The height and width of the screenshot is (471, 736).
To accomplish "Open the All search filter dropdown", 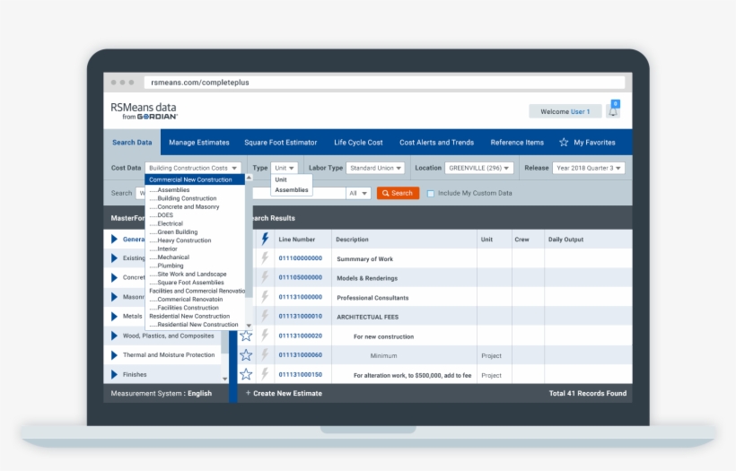I will pyautogui.click(x=359, y=193).
